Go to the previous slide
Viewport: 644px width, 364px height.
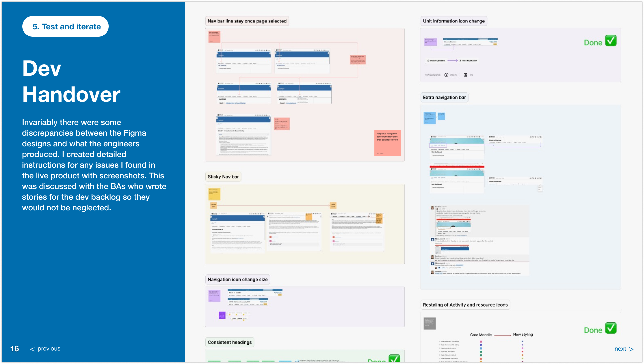coord(49,349)
